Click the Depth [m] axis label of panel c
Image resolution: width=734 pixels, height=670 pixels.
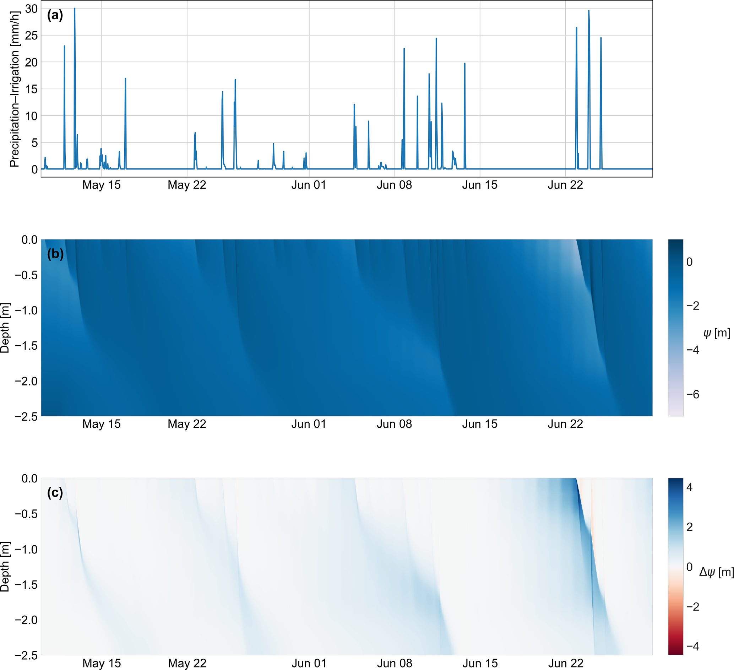pos(5,566)
